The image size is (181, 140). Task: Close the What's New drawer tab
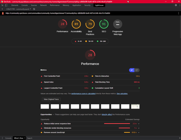tap(25, 138)
